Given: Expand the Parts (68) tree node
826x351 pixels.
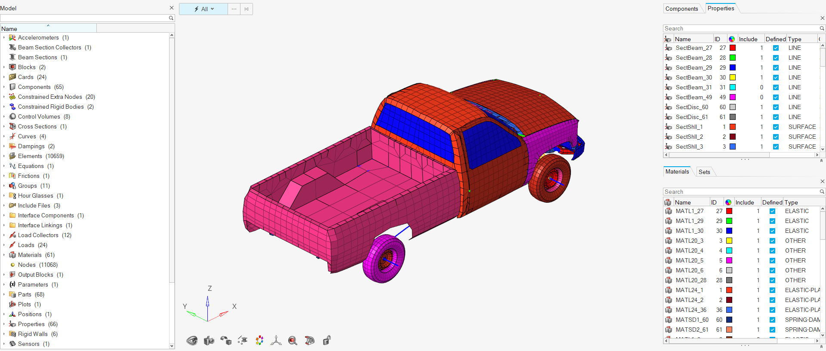Looking at the screenshot, I should click(x=4, y=295).
